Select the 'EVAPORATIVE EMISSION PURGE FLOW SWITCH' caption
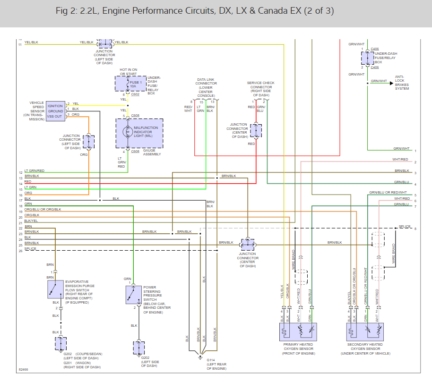The height and width of the screenshot is (382, 432). click(x=79, y=292)
